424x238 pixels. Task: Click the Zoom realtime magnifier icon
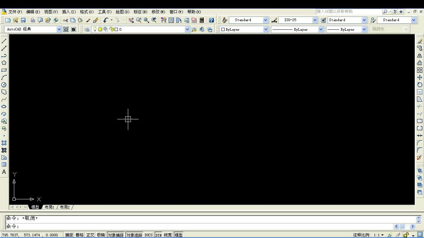[x=139, y=20]
